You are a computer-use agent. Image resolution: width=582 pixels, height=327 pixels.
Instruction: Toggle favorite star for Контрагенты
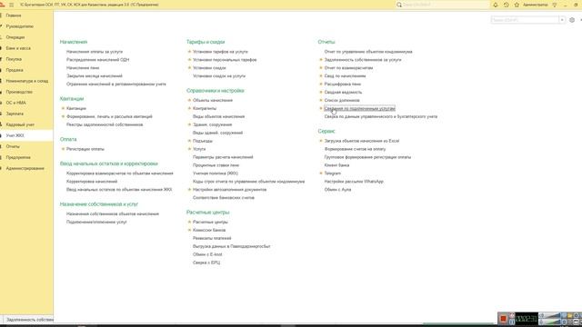tap(190, 108)
